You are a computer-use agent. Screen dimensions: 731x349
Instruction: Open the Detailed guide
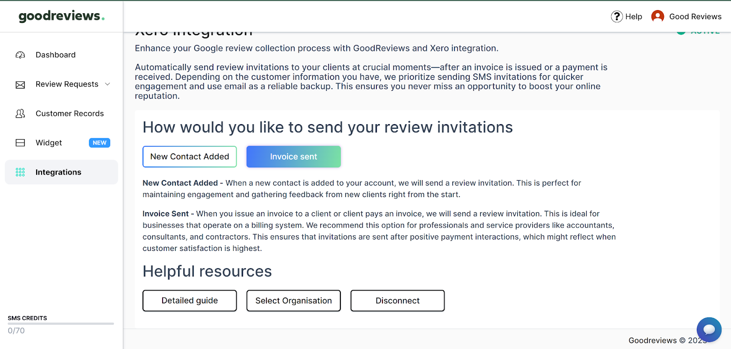point(190,301)
